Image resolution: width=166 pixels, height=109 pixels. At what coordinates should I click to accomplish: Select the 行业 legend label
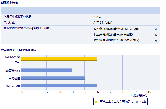pos(143,102)
